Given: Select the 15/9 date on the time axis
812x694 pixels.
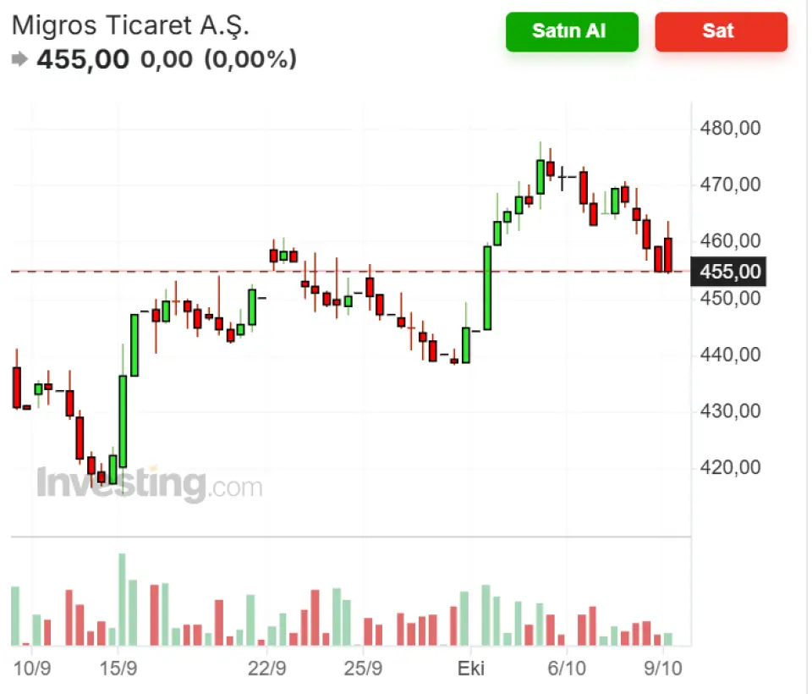Looking at the screenshot, I should pos(119,669).
